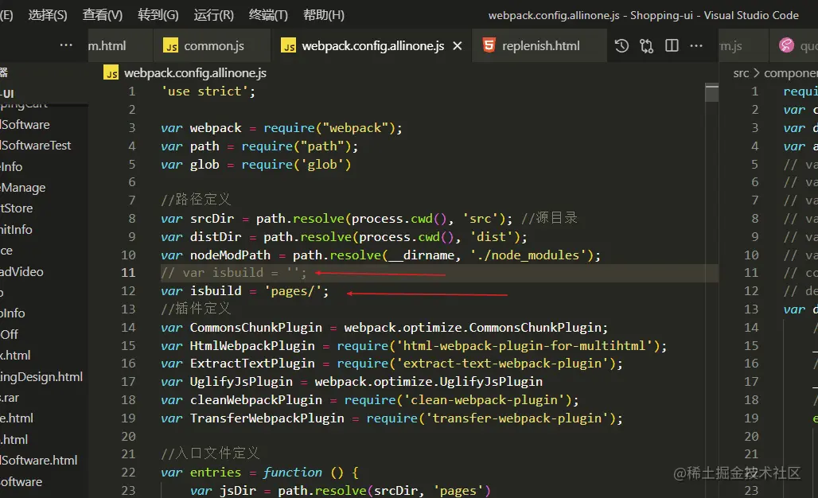
Task: Switch to the common.js tab
Action: tap(213, 46)
